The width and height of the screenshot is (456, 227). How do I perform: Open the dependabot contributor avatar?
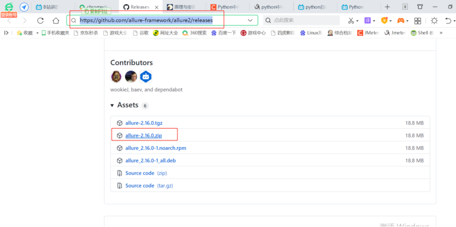[x=146, y=77]
